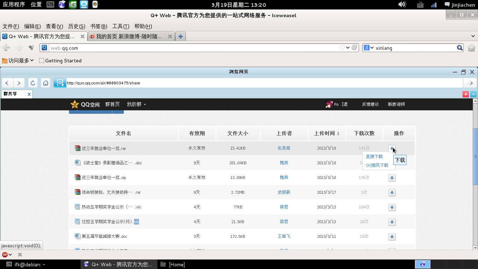Click the search magnifier next to xinlang
478x269 pixels.
460,48
